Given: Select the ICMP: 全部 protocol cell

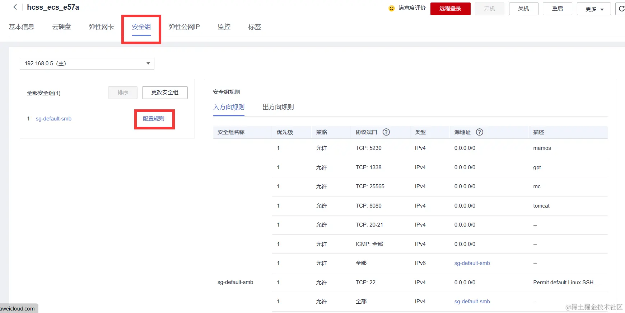Looking at the screenshot, I should coord(369,244).
